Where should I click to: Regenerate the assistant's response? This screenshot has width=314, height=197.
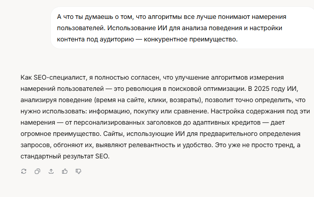[x=24, y=171]
